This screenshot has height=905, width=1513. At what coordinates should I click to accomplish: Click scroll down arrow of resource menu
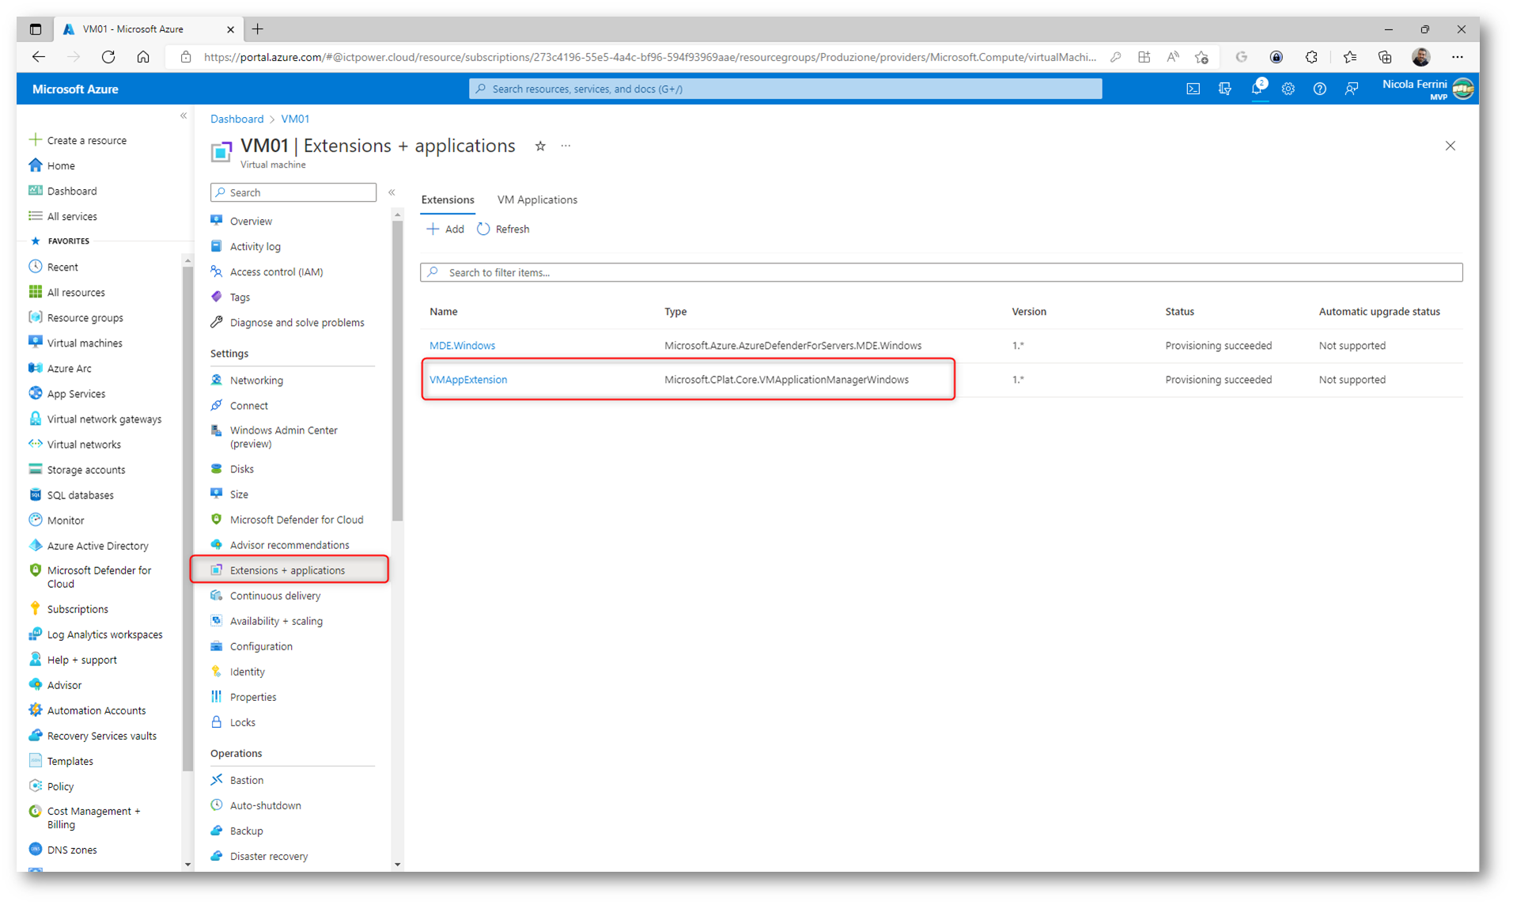pos(397,865)
